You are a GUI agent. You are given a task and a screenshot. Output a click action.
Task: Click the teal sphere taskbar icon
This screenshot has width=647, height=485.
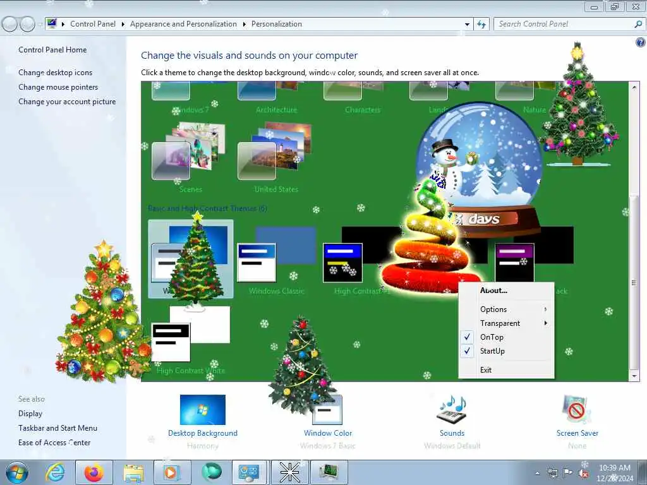pos(211,472)
